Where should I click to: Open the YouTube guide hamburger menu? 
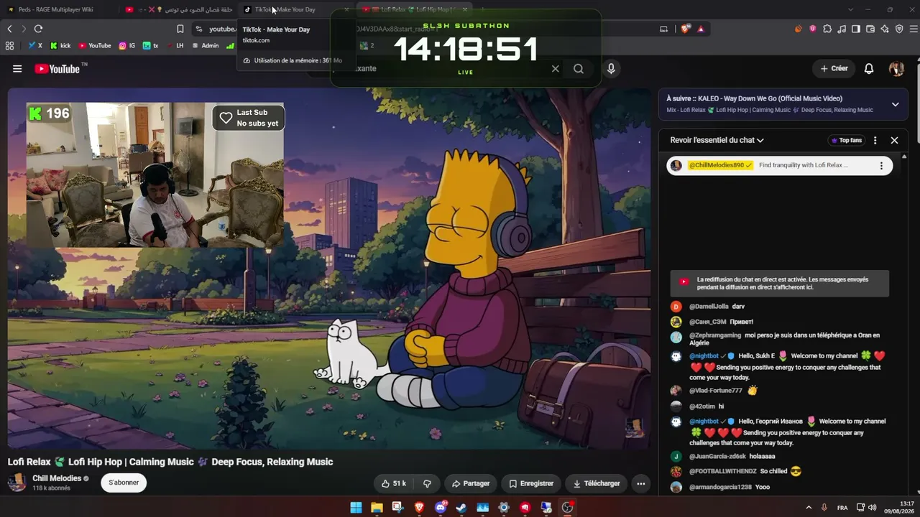(17, 69)
